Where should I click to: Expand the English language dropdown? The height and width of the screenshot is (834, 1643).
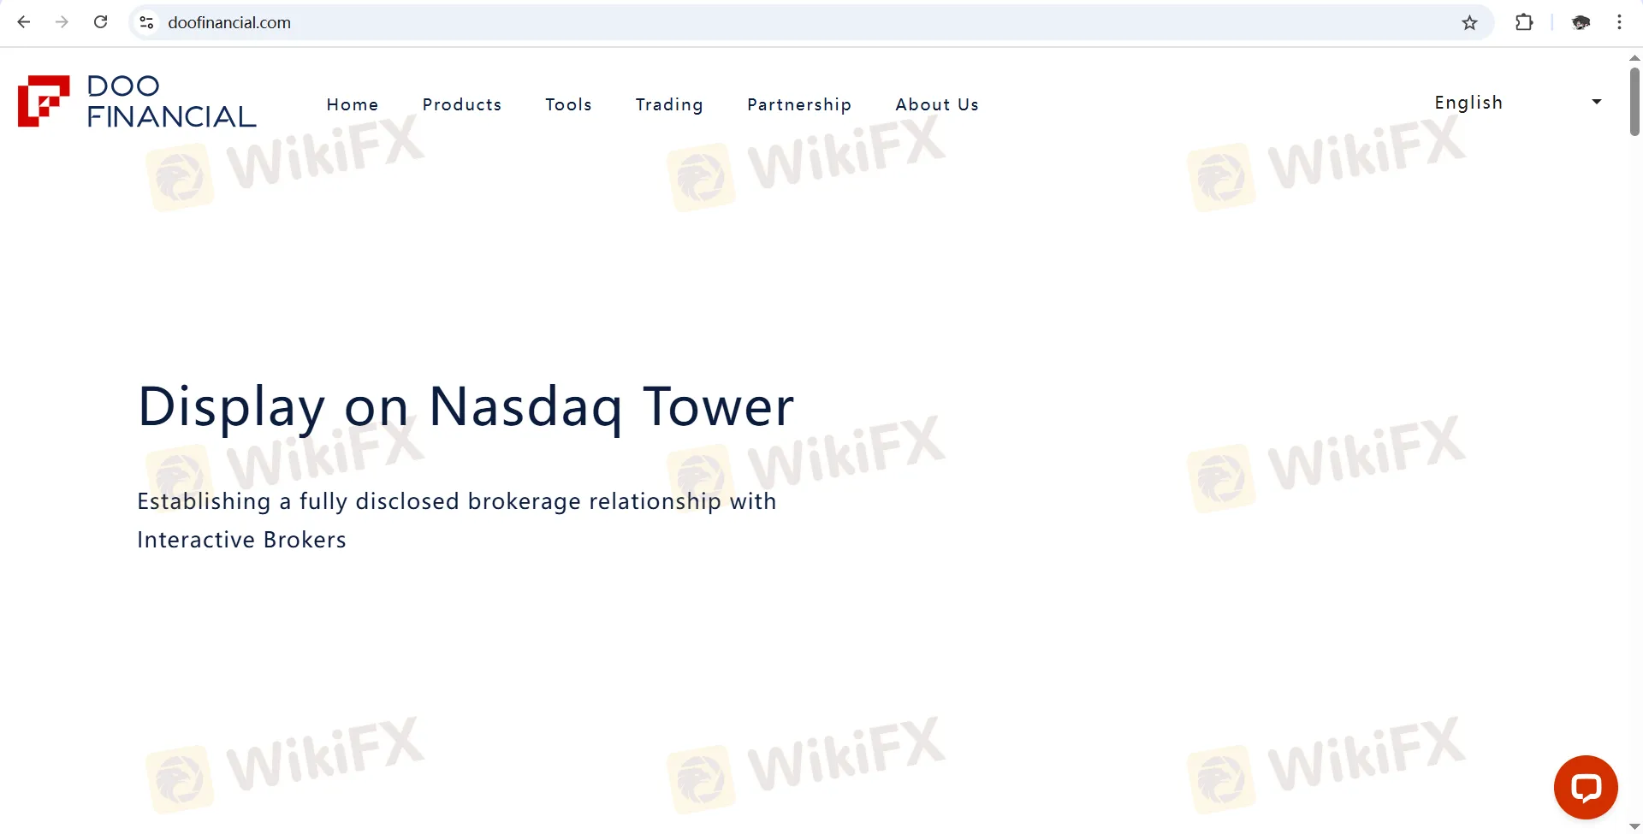click(x=1516, y=103)
